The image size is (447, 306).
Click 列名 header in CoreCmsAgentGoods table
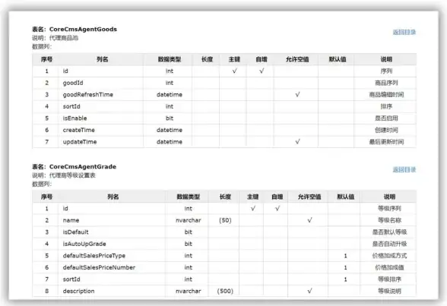102,59
